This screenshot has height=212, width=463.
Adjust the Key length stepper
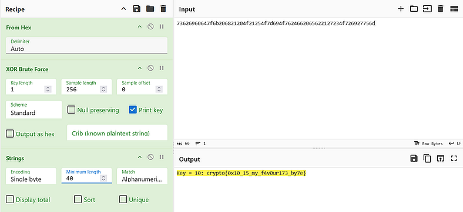[x=48, y=89]
